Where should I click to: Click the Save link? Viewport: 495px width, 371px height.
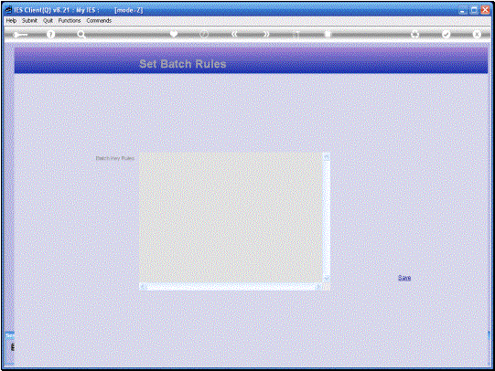404,278
